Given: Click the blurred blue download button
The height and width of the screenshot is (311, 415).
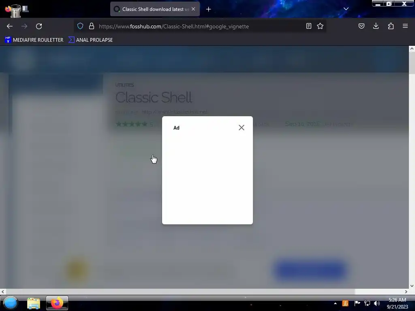Looking at the screenshot, I should pos(311,270).
